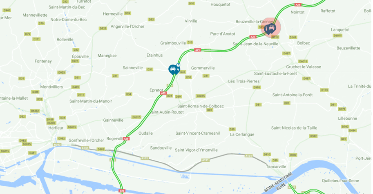Click the A131 shield west of Tancarville
The height and width of the screenshot is (194, 373).
point(248,156)
